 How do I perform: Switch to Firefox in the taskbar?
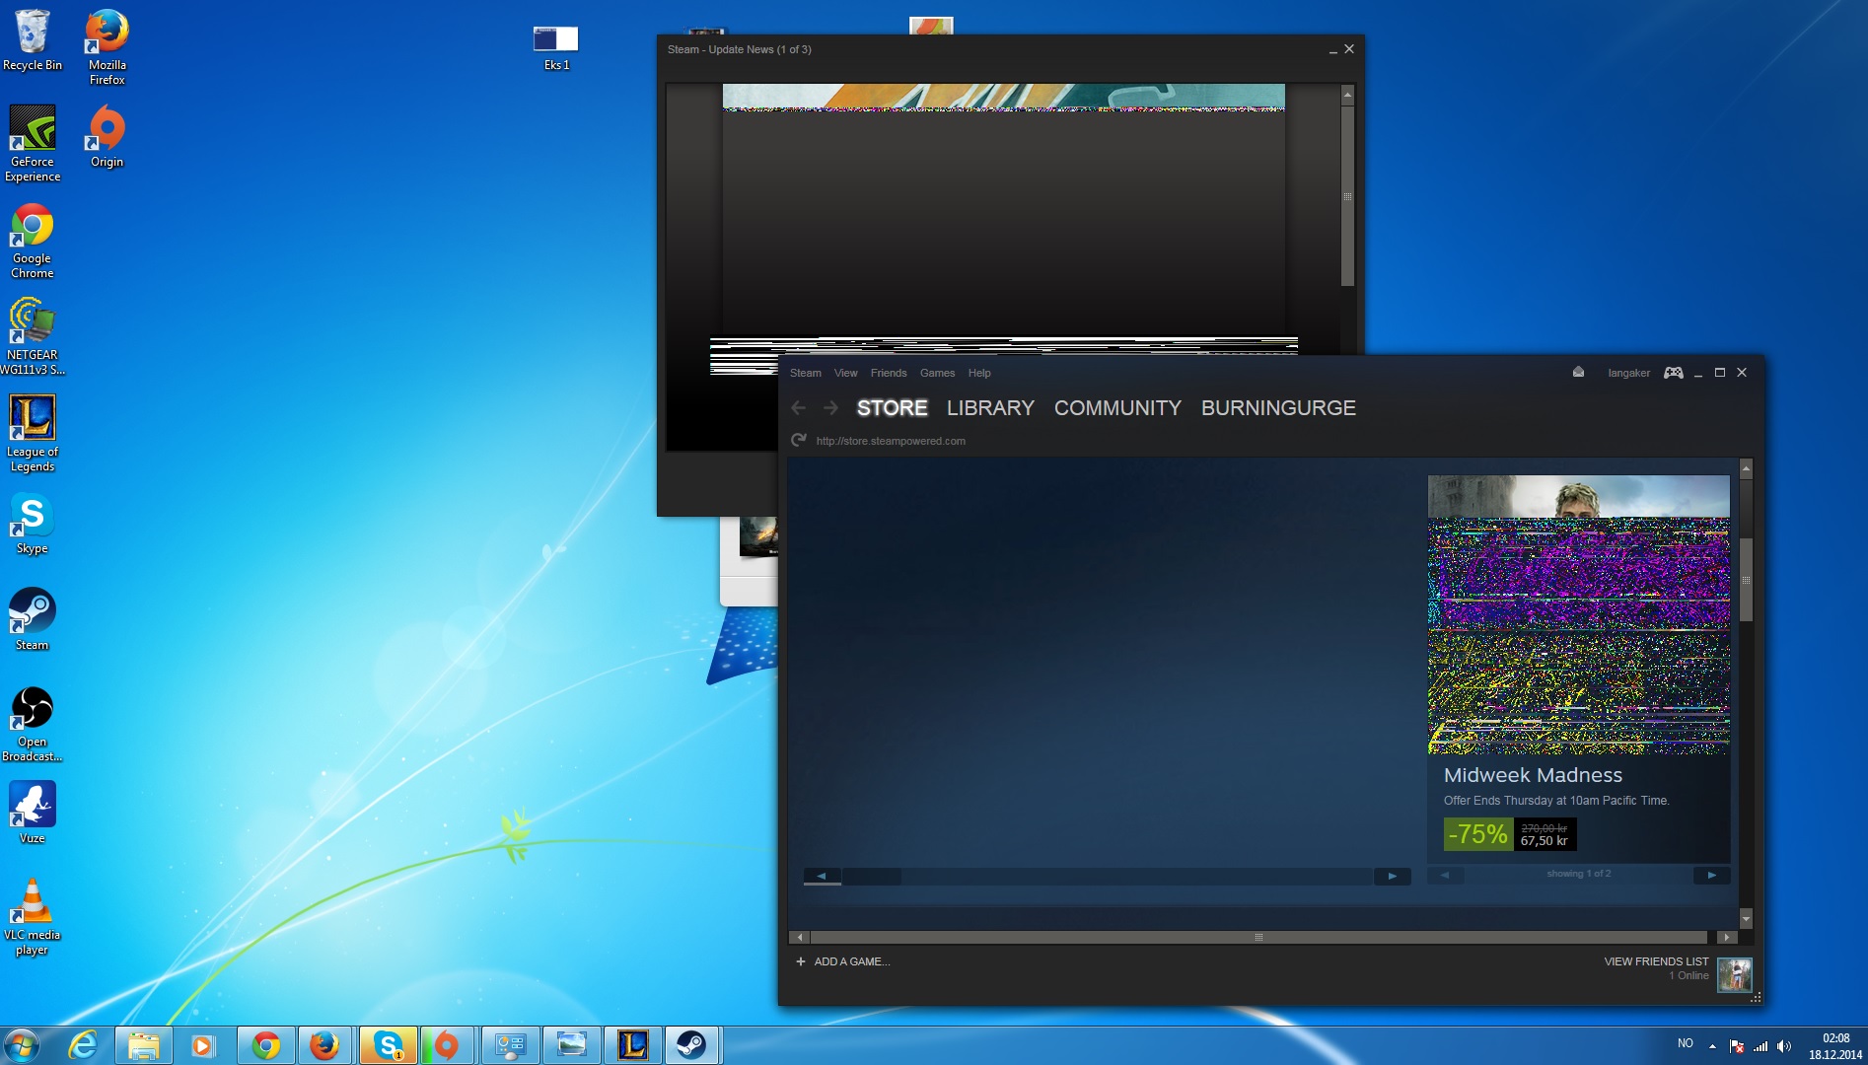tap(325, 1045)
